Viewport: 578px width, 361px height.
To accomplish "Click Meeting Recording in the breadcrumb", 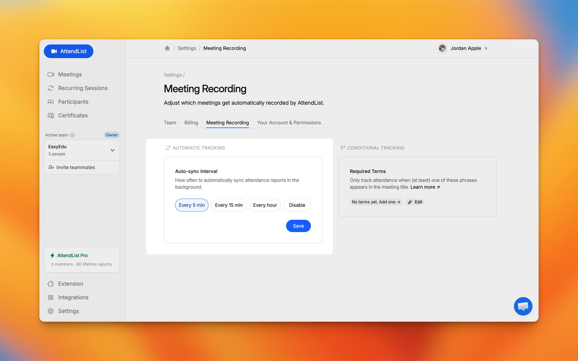I will point(225,48).
